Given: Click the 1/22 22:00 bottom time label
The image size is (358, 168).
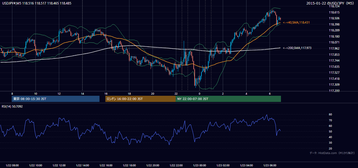Looking at the screenshot, I should point(176,165).
